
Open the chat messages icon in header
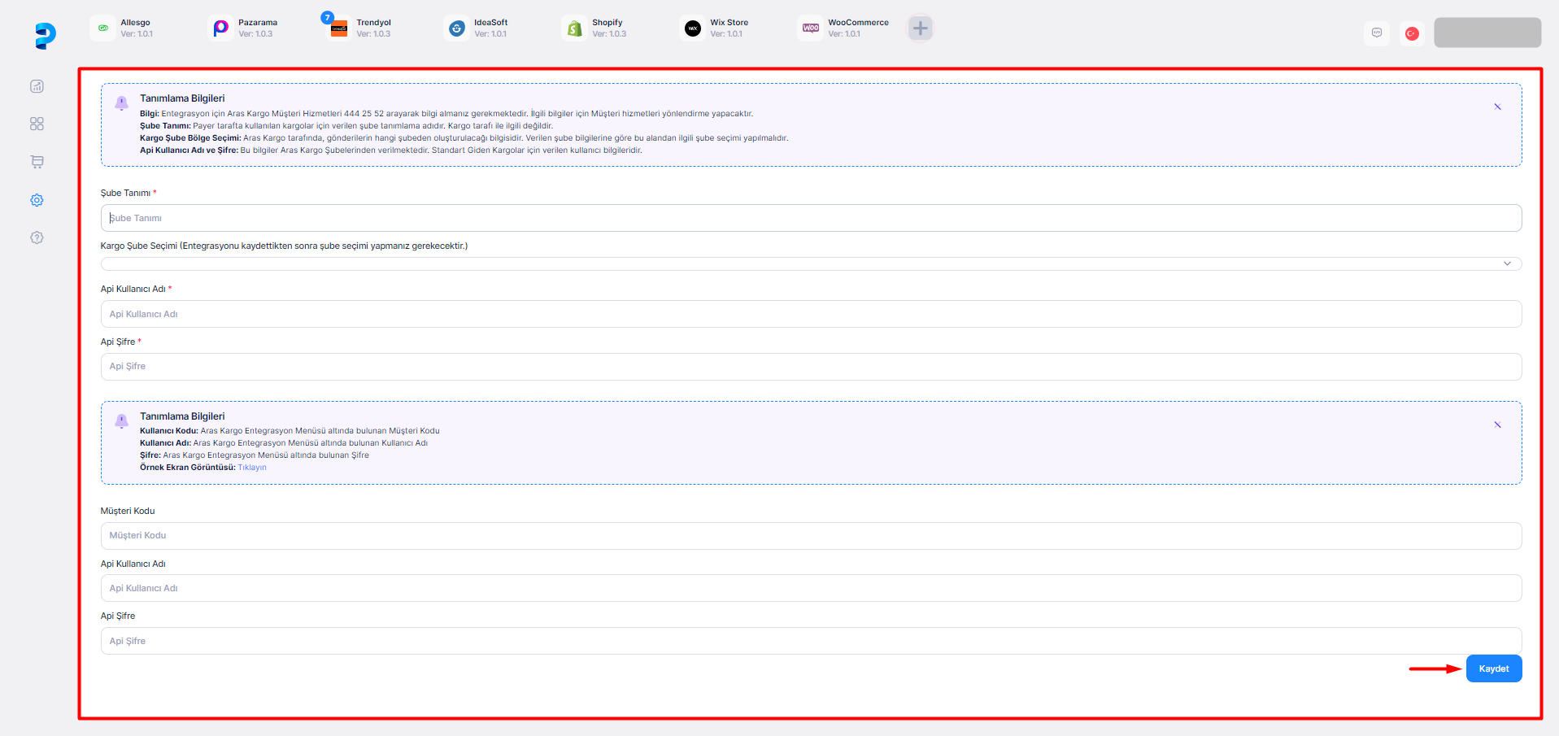point(1376,33)
